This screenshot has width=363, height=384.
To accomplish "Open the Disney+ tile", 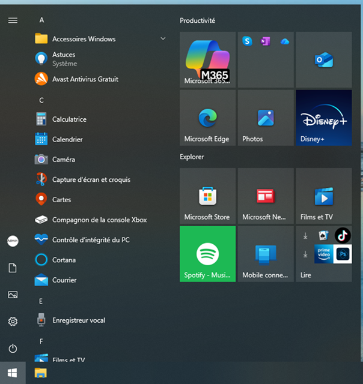I will pos(324,118).
